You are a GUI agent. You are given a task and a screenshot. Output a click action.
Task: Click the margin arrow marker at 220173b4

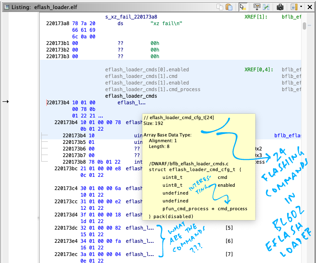[5, 101]
